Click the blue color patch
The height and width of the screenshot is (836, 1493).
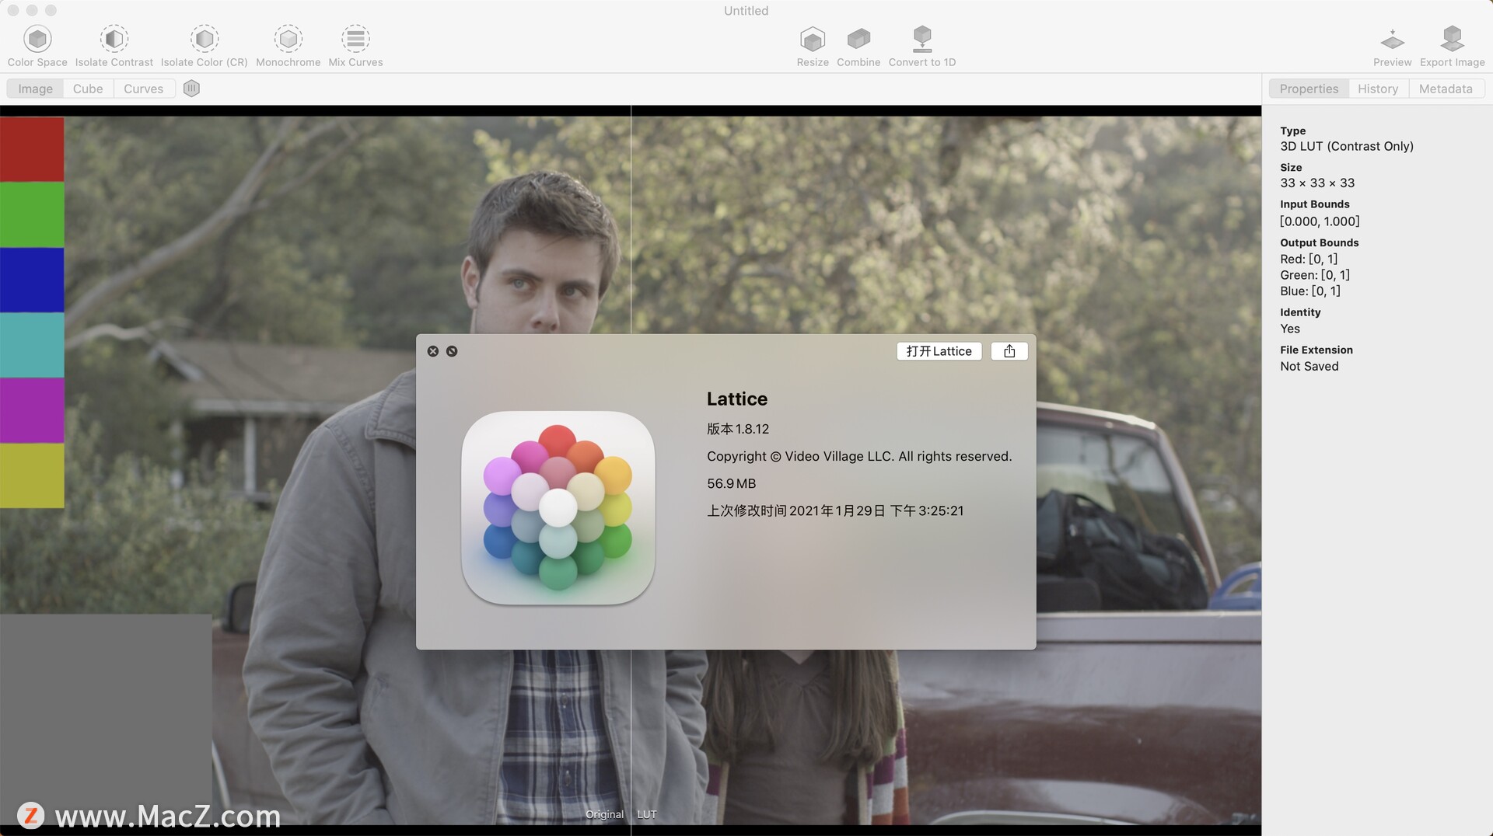click(32, 280)
